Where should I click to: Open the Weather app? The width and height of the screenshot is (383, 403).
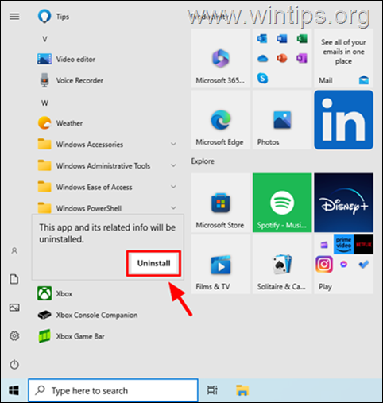106,123
